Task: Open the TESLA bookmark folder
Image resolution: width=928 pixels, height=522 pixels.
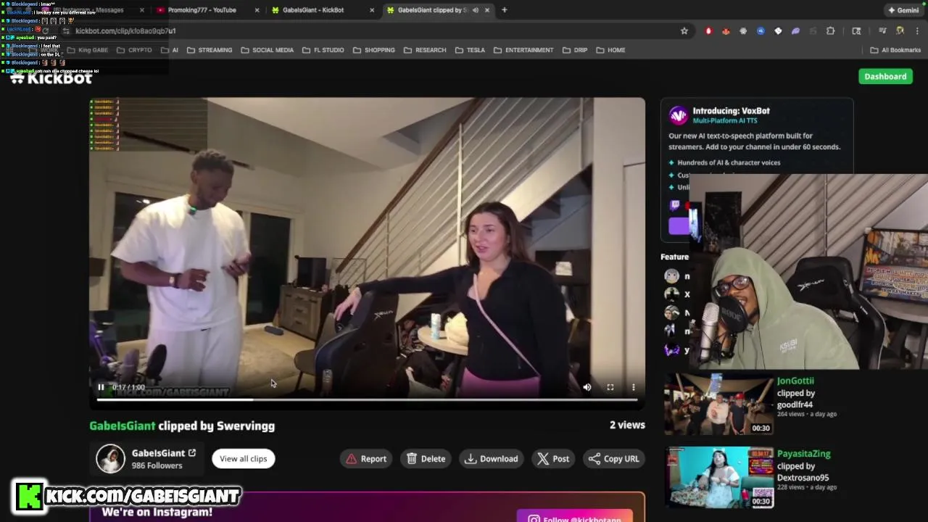Action: click(x=470, y=50)
